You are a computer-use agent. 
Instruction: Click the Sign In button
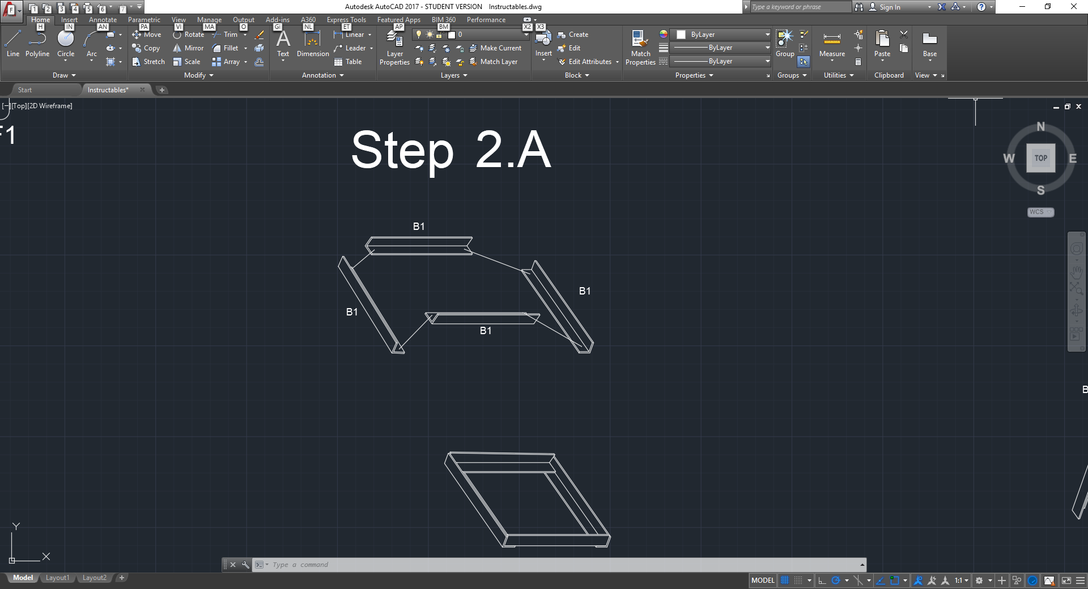click(885, 7)
